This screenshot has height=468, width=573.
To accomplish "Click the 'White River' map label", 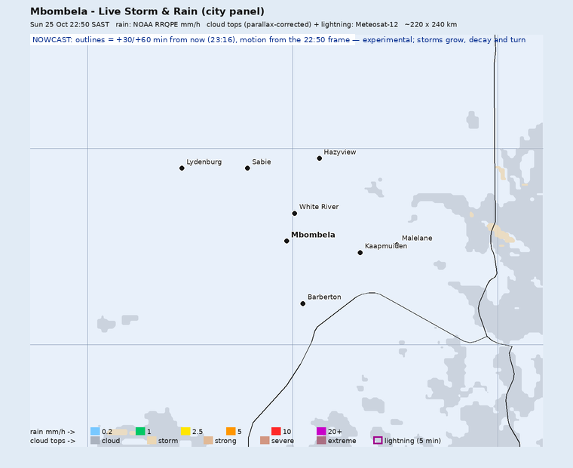I will [319, 207].
